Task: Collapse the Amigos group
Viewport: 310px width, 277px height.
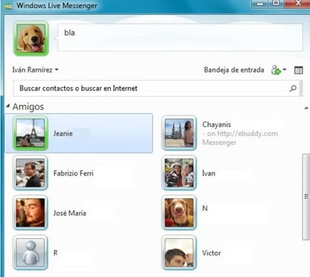Action: pyautogui.click(x=8, y=106)
